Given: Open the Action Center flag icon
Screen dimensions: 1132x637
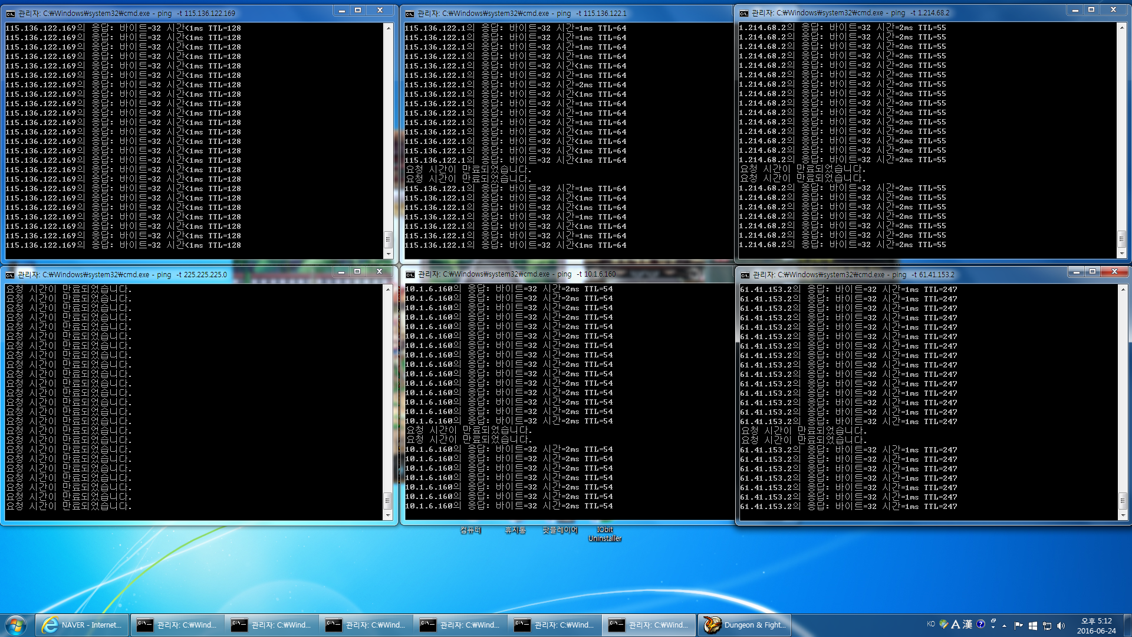Looking at the screenshot, I should (x=1018, y=626).
